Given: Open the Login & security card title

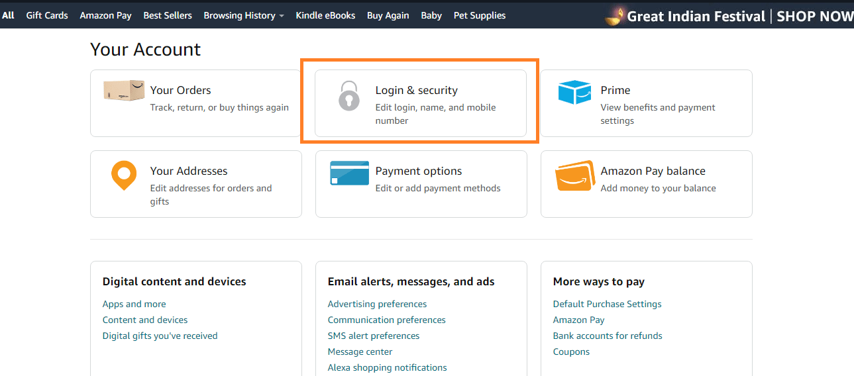Looking at the screenshot, I should coord(417,90).
